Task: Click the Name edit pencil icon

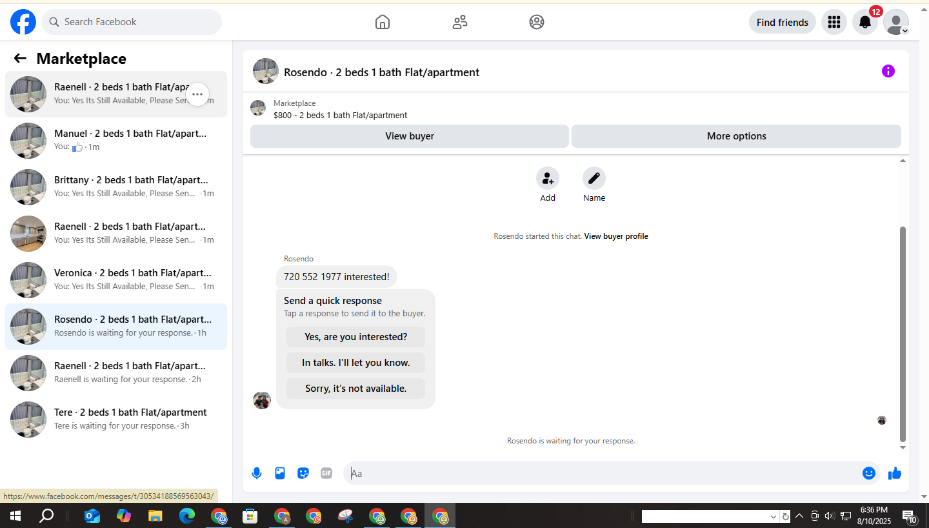Action: 594,178
